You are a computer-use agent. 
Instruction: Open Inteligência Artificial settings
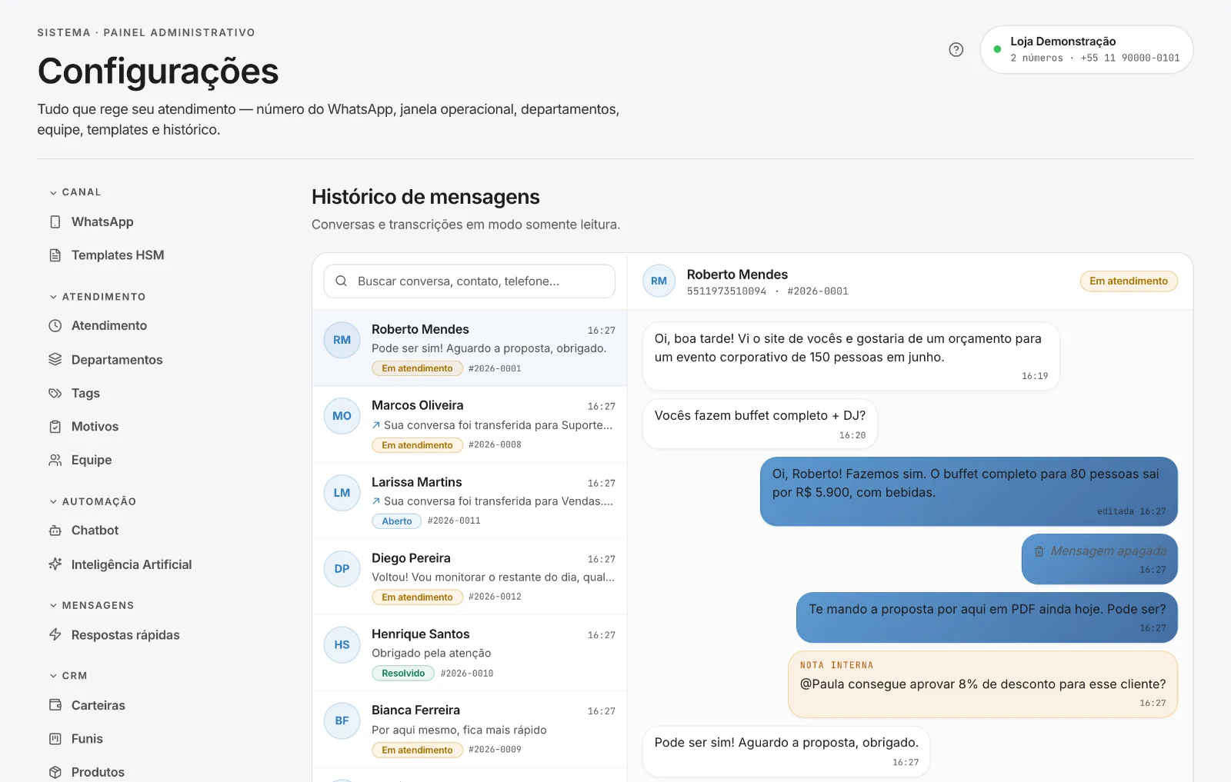[x=132, y=564]
